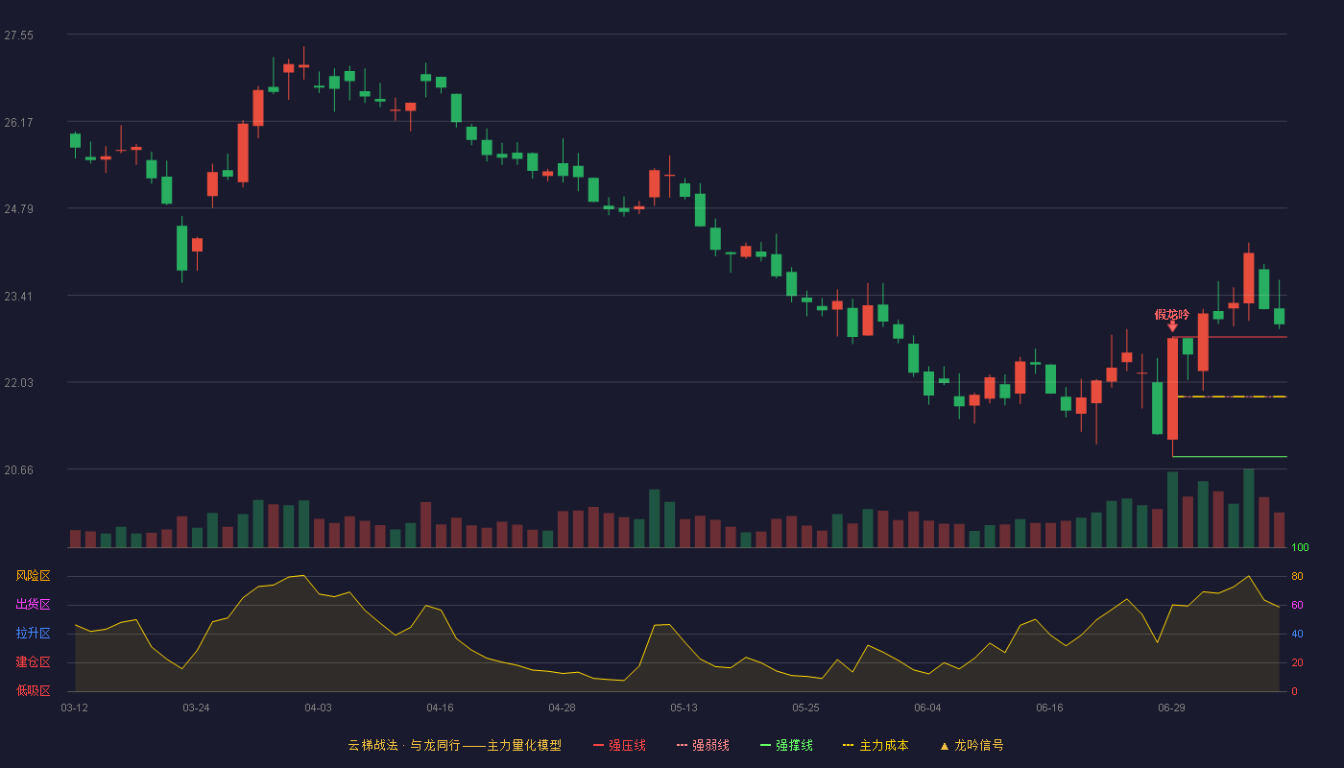Toggle the 强撑线 legend entry

click(x=786, y=745)
